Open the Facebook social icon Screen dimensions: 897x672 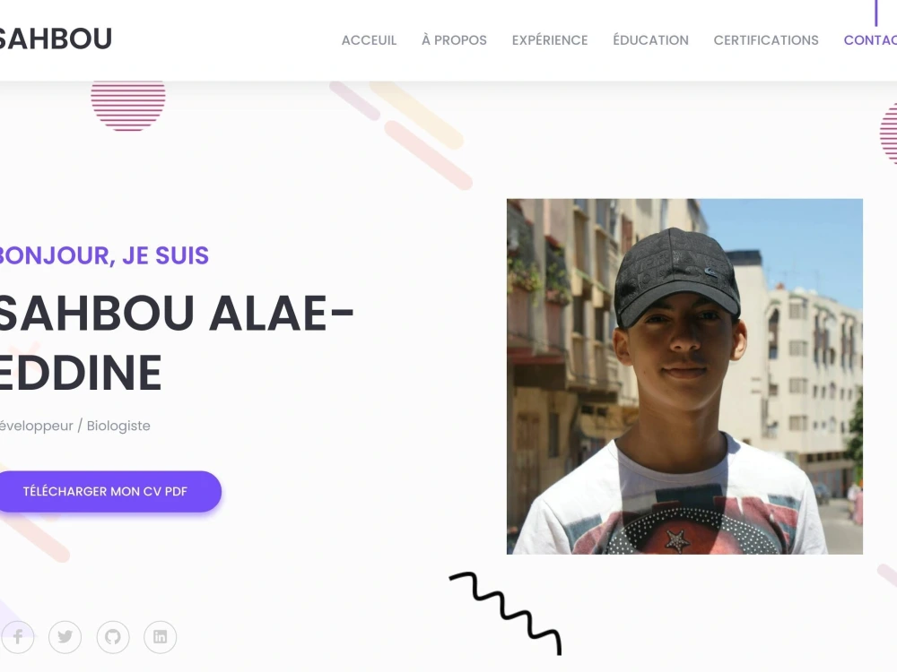point(18,636)
